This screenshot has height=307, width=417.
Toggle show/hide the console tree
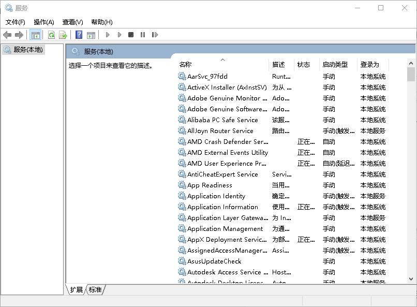pos(35,35)
